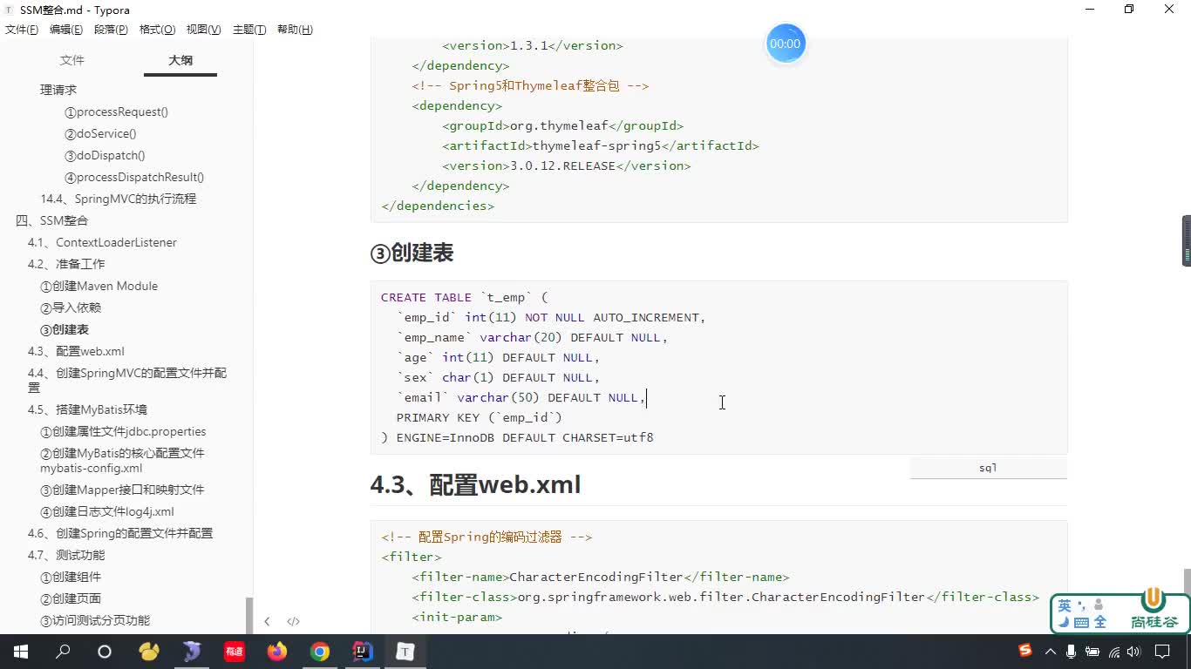Image resolution: width=1191 pixels, height=669 pixels.
Task: Go to 4.5、搭建MyBatis环境 outline item
Action: (87, 409)
